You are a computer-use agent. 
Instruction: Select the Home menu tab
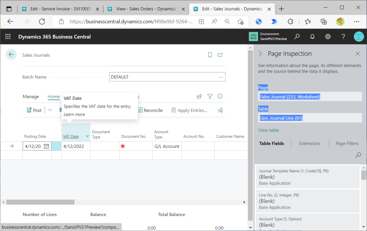54,96
